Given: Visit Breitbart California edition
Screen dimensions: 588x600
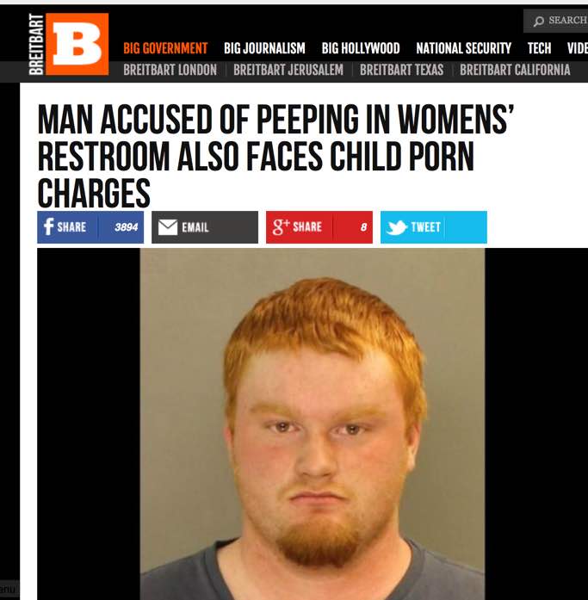Looking at the screenshot, I should coord(515,70).
